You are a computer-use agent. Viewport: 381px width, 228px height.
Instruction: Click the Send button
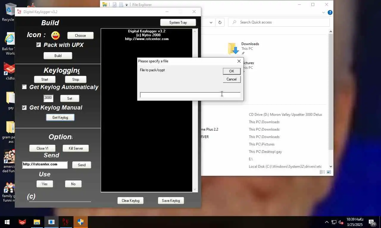click(x=82, y=165)
